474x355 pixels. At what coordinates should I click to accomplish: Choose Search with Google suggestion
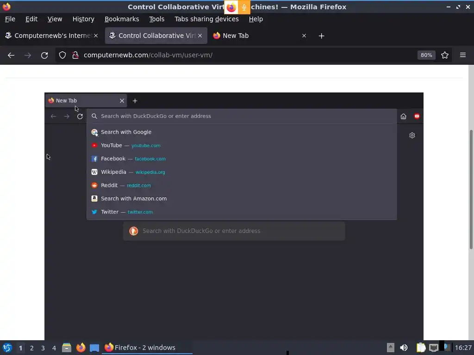coord(242,132)
